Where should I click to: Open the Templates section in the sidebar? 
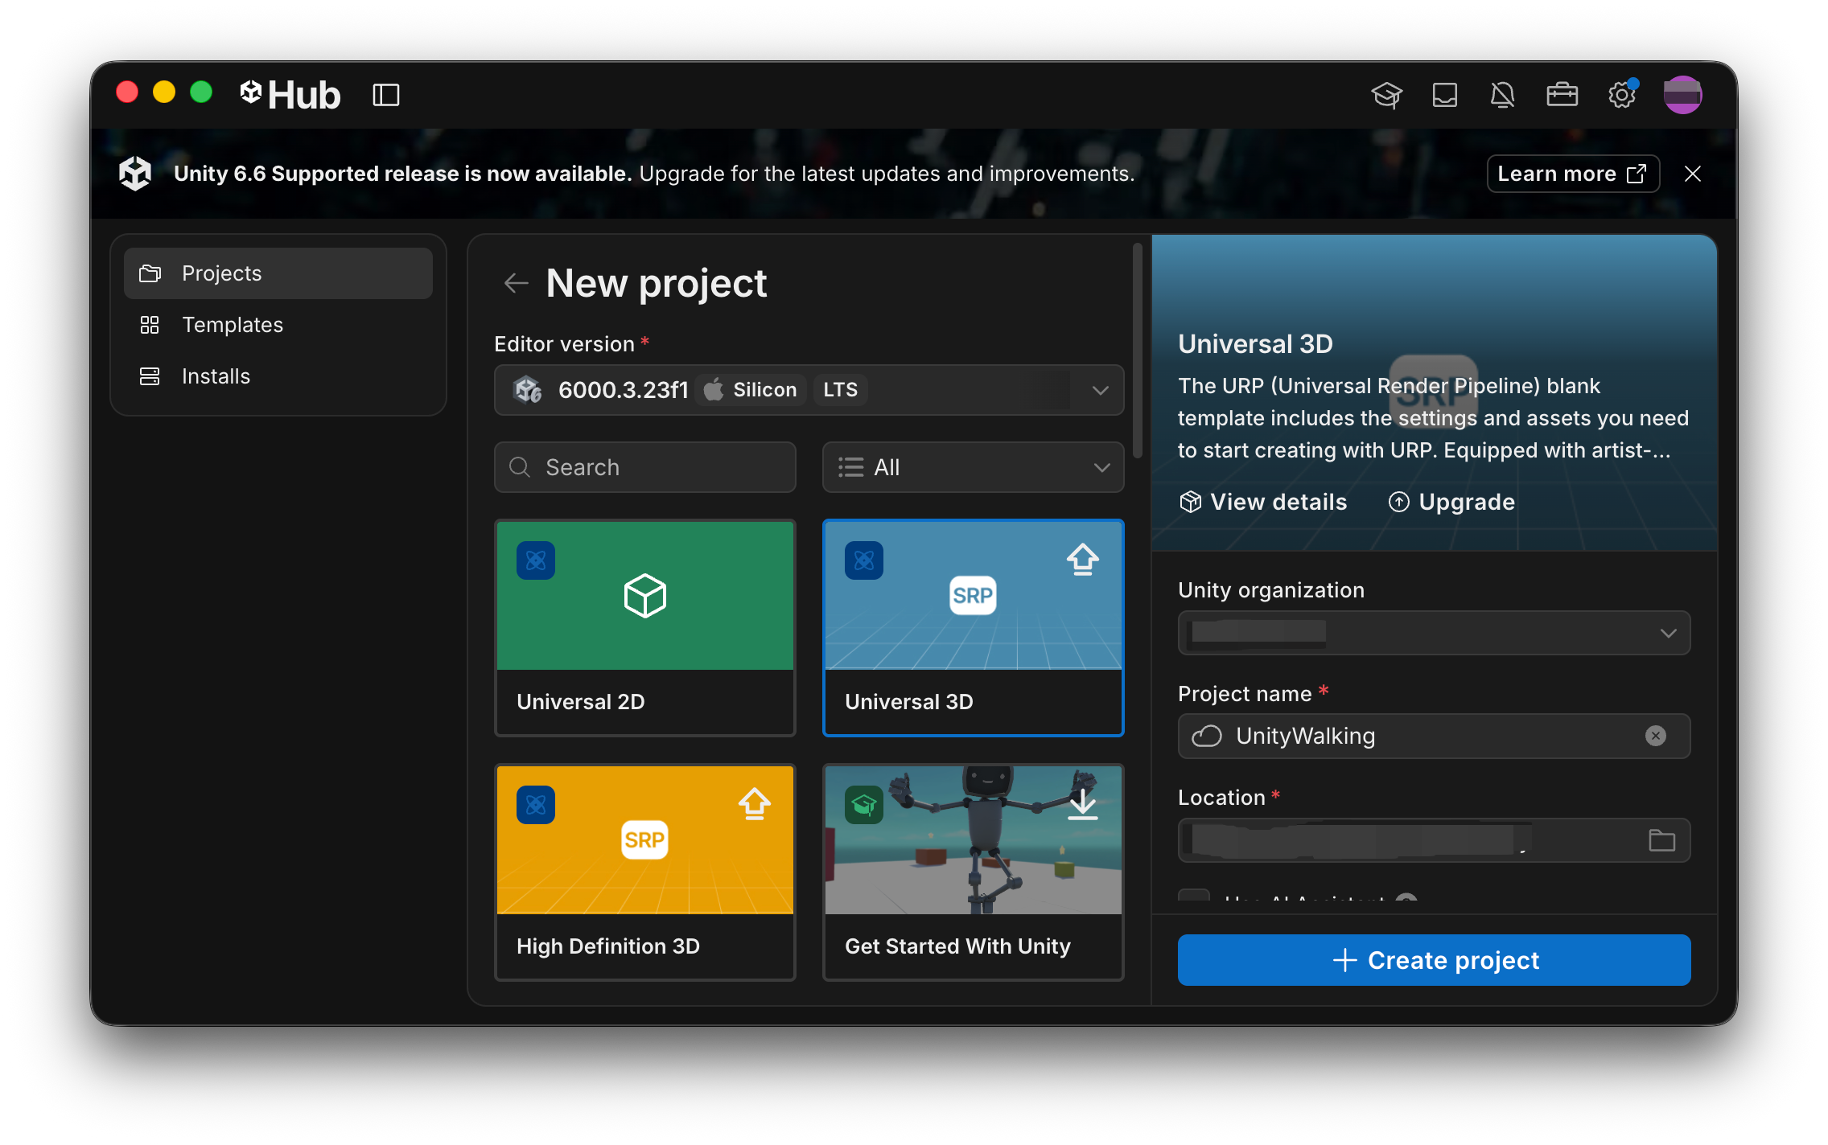click(278, 325)
